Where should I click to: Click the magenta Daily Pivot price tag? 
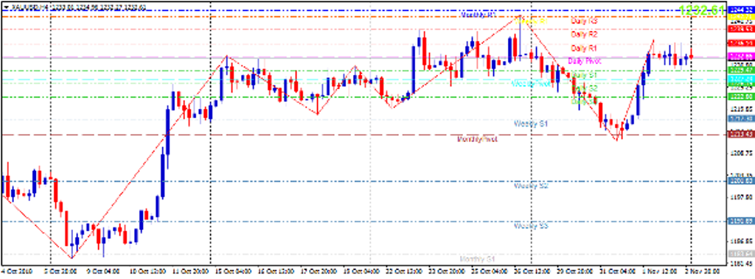click(741, 57)
